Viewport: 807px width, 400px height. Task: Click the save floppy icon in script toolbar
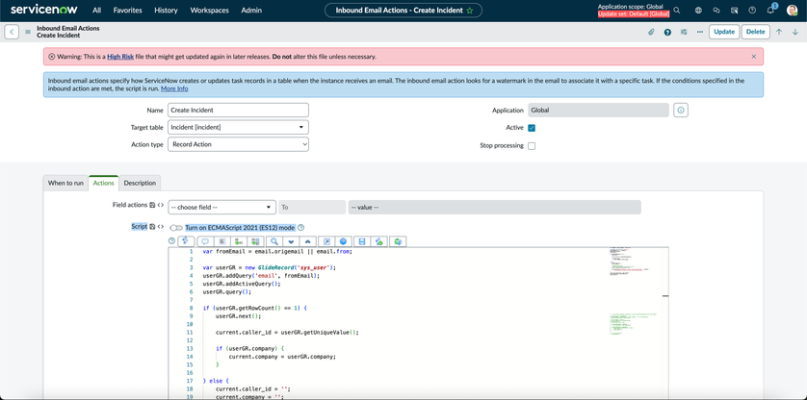[362, 241]
